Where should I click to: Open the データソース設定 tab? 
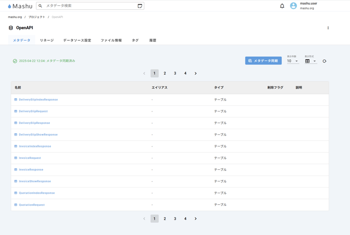click(77, 40)
